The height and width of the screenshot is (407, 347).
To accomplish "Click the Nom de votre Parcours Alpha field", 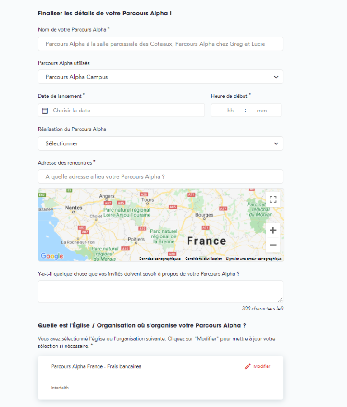I will pos(160,44).
